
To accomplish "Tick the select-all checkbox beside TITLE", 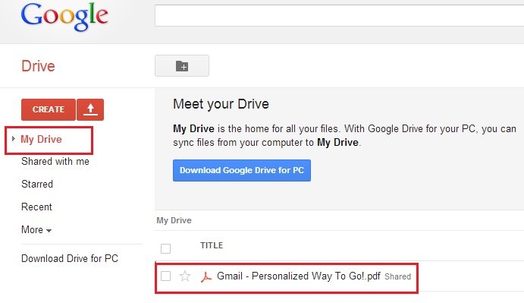I will (165, 248).
